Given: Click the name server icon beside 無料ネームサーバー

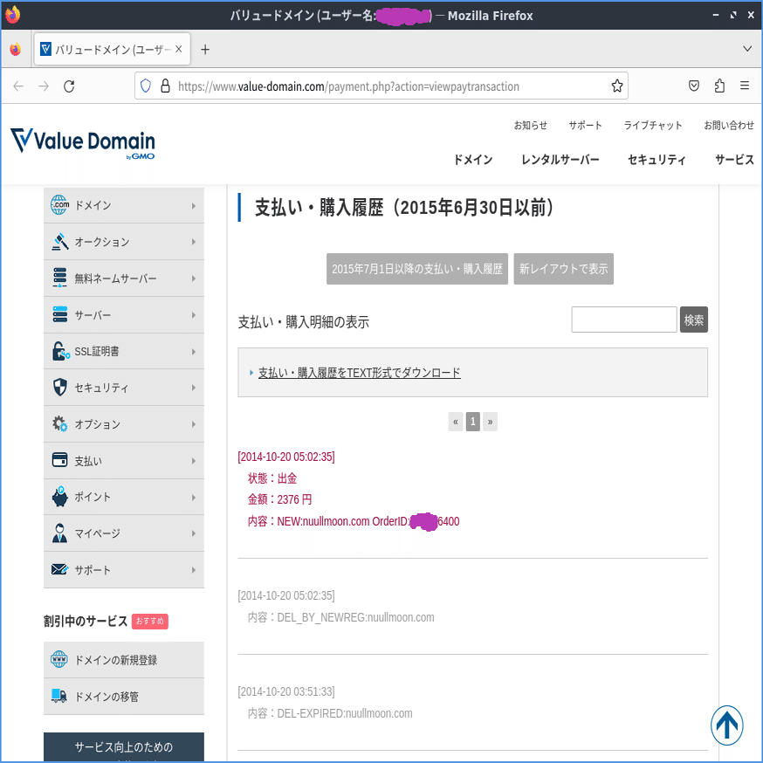Looking at the screenshot, I should pyautogui.click(x=59, y=278).
